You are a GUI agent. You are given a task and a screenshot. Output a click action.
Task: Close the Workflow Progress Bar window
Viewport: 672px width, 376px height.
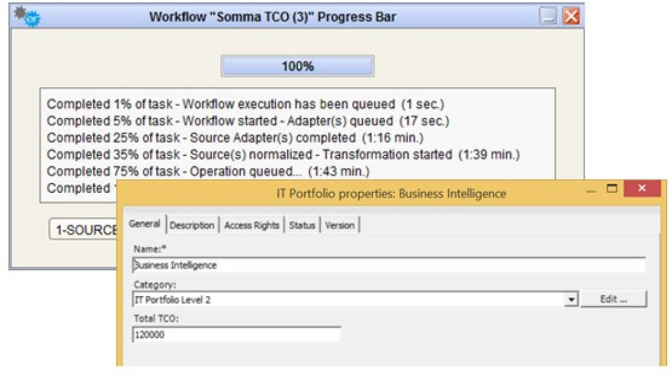570,17
